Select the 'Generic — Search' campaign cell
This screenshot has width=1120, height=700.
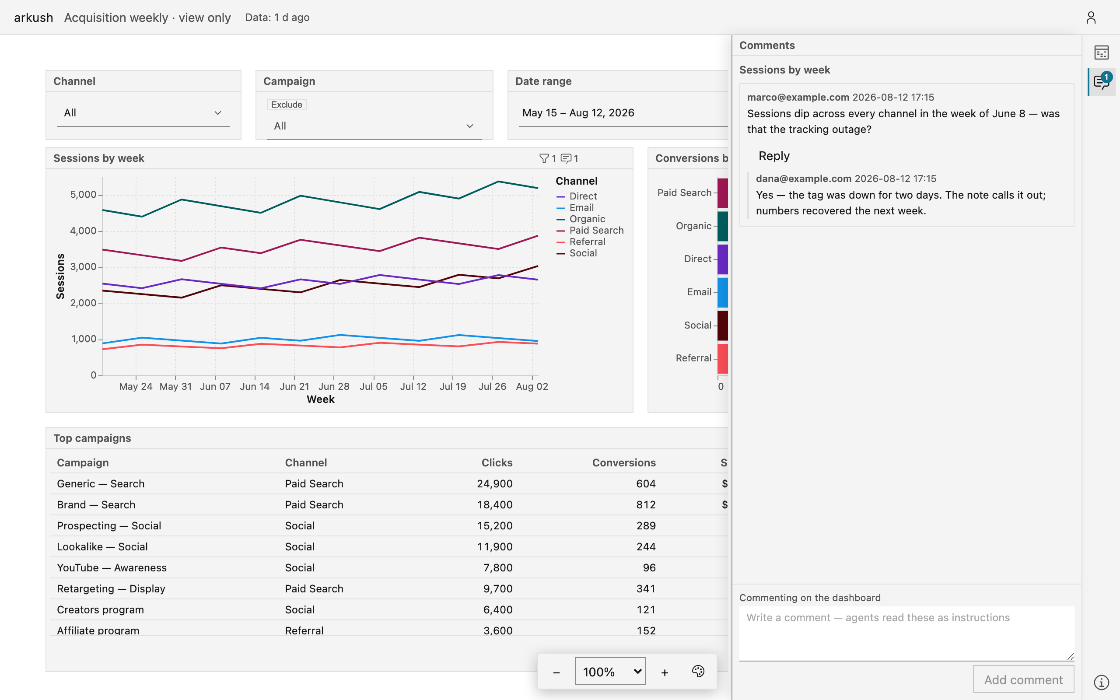coord(101,484)
